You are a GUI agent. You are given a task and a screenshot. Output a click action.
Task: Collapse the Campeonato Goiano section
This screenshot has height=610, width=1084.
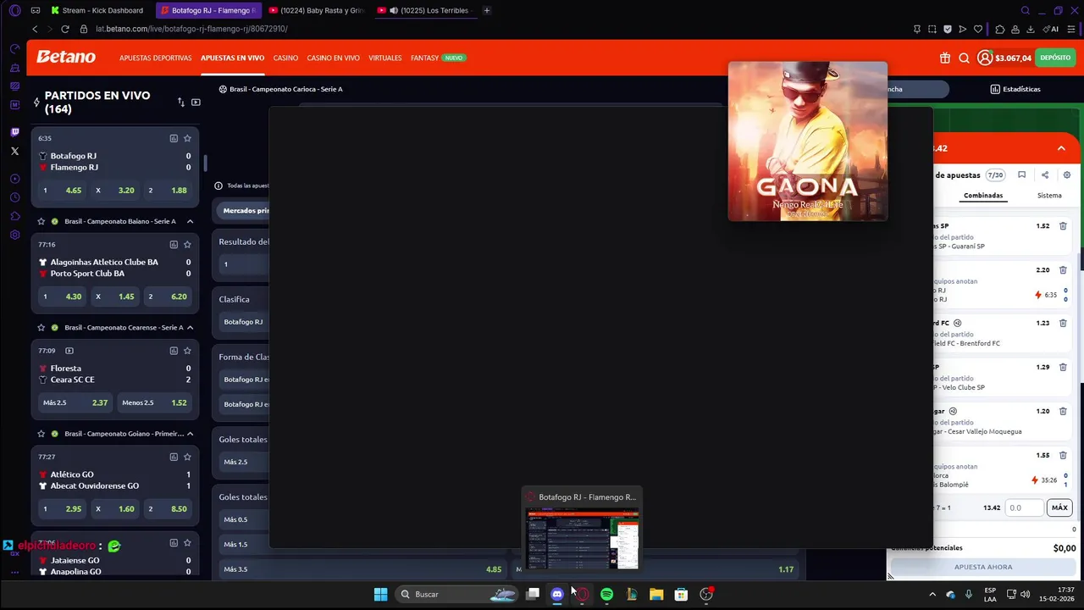tap(190, 434)
